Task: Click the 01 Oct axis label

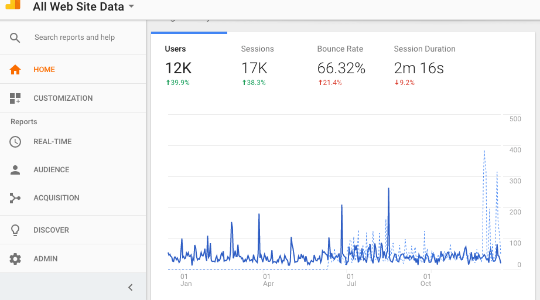Action: pos(426,280)
